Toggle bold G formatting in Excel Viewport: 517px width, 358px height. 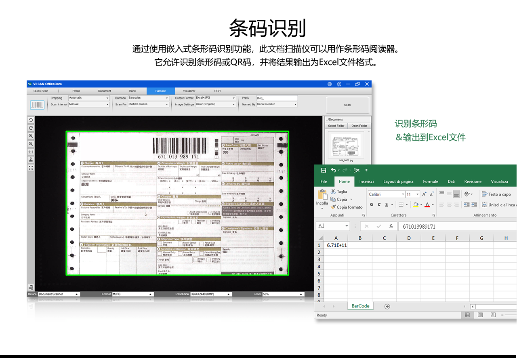click(x=372, y=205)
